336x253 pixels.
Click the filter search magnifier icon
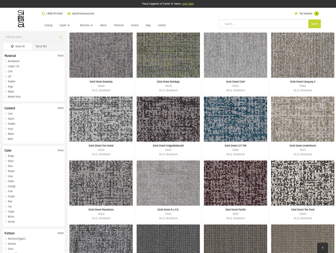(x=61, y=37)
